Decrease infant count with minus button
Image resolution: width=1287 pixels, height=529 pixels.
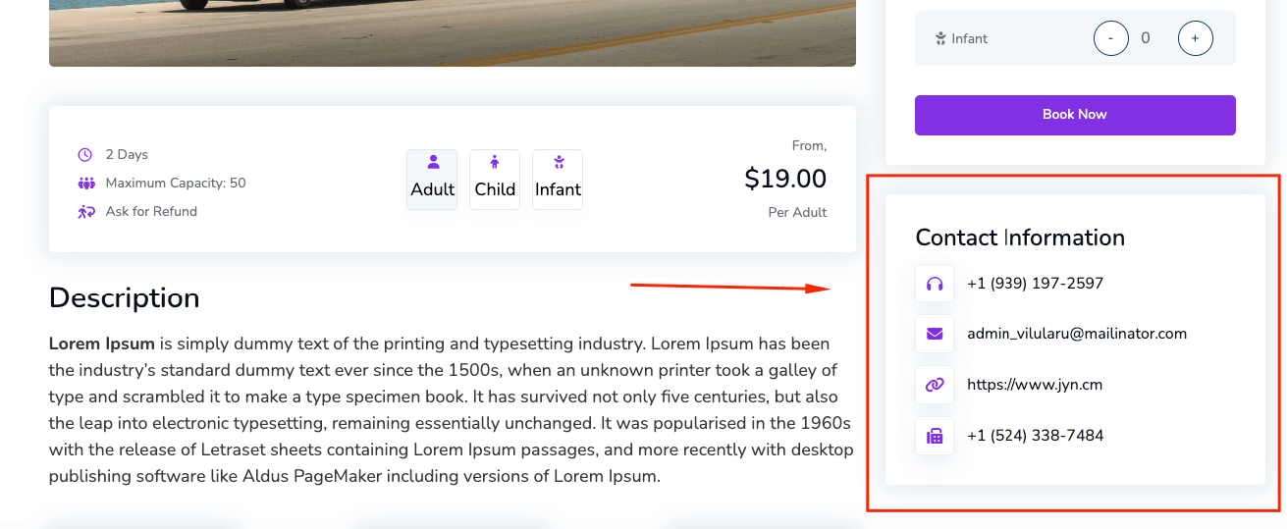click(1110, 38)
